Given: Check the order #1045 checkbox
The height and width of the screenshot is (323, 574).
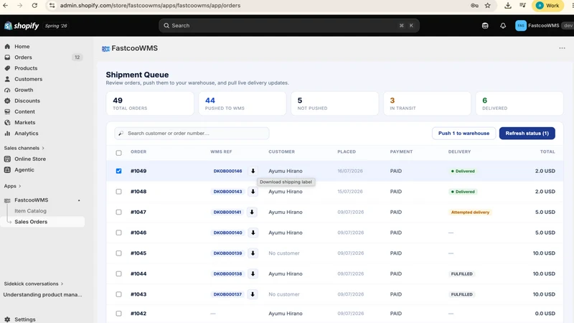Looking at the screenshot, I should 118,253.
